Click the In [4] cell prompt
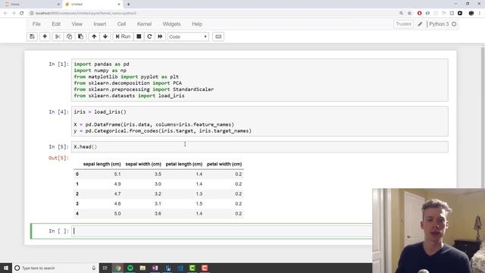Image resolution: width=485 pixels, height=273 pixels. pyautogui.click(x=58, y=111)
